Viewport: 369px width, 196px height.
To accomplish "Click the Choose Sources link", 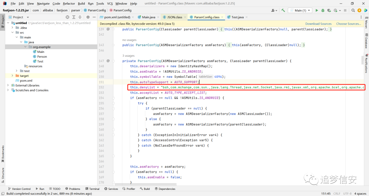I will click(x=348, y=24).
